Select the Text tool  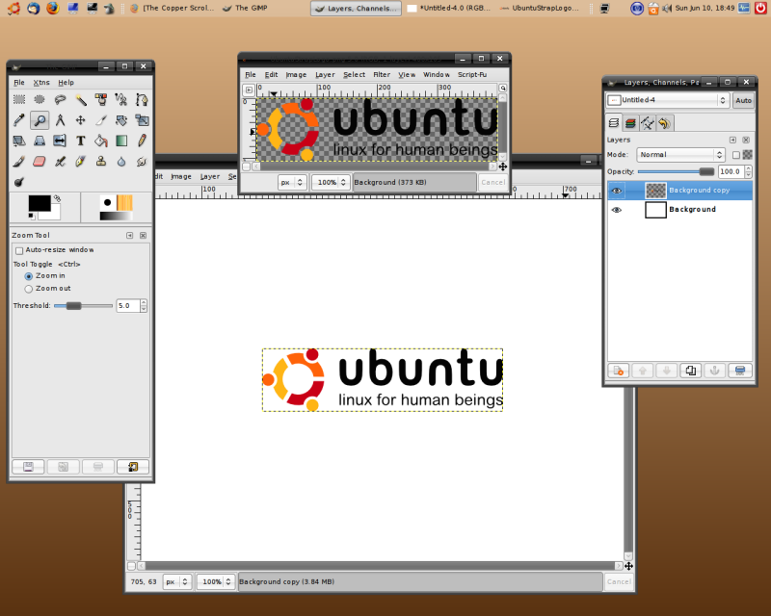point(81,141)
